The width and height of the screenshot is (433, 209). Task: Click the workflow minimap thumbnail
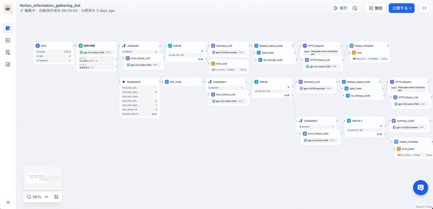43,178
